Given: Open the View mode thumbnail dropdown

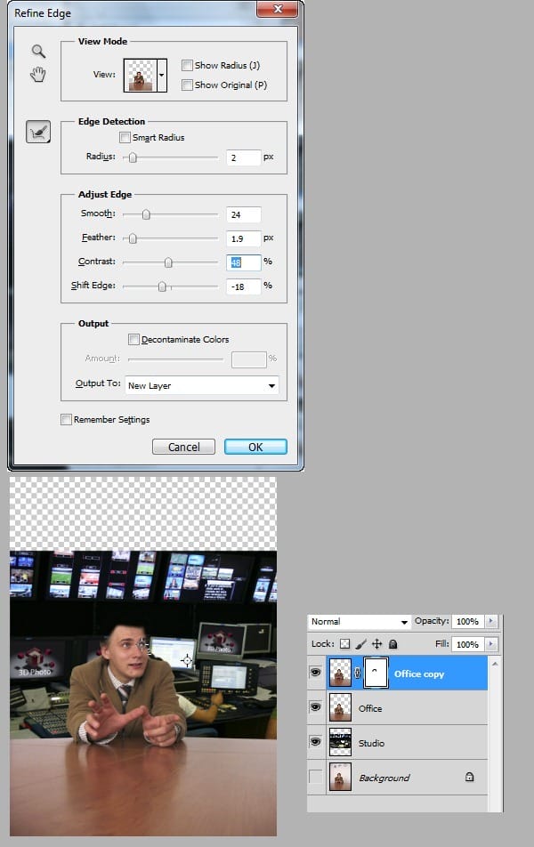Looking at the screenshot, I should pos(162,76).
